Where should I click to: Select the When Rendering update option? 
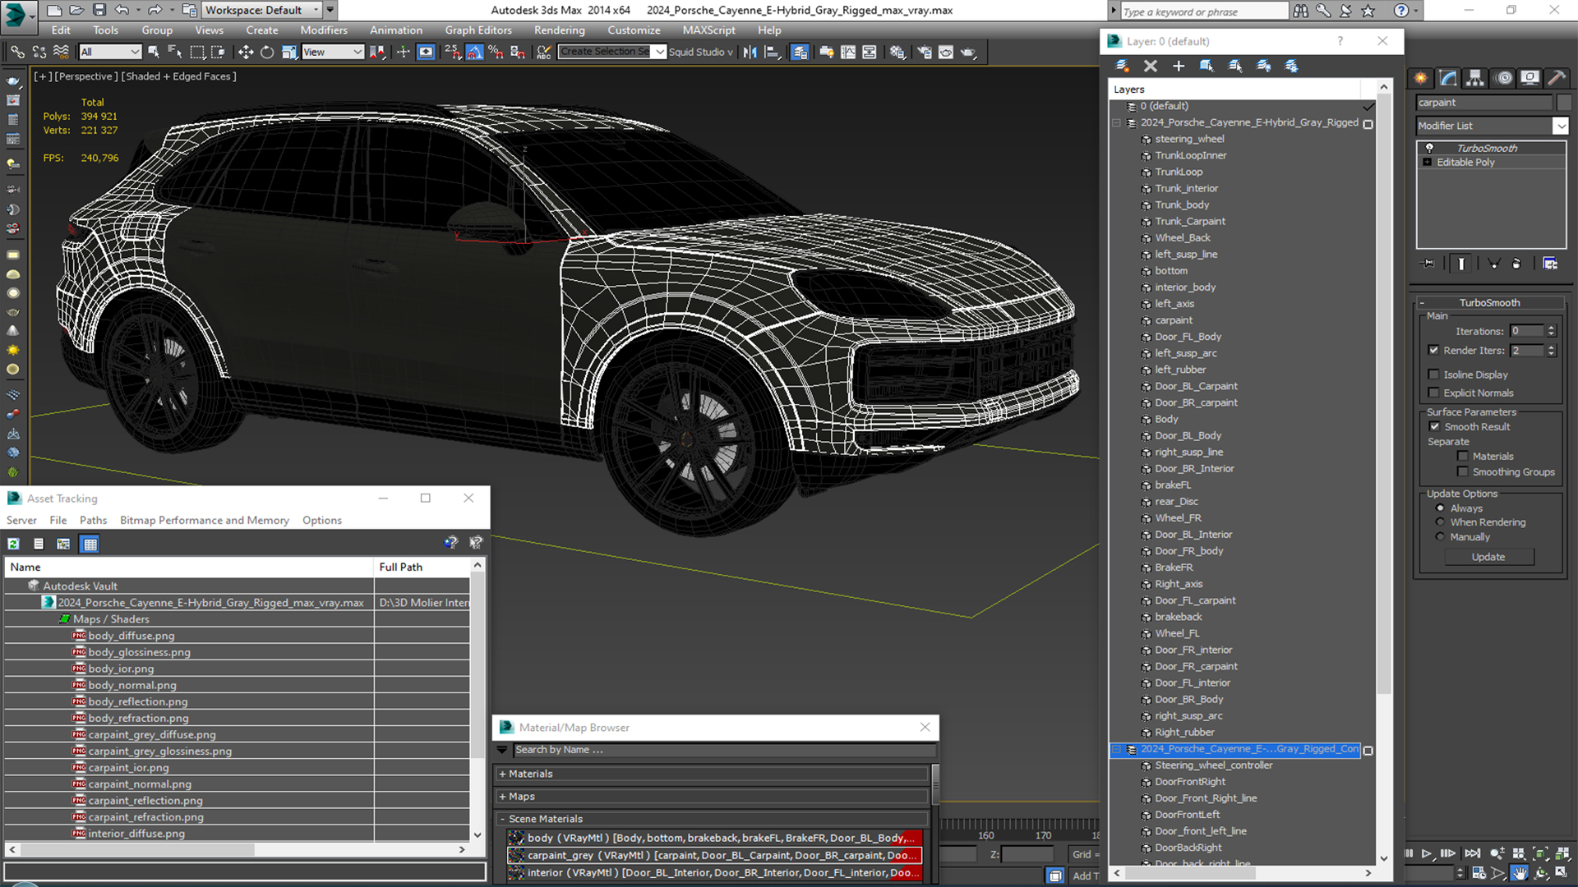pos(1440,522)
